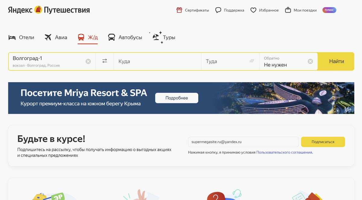Click the beach umbrella icon of Туры

156,37
